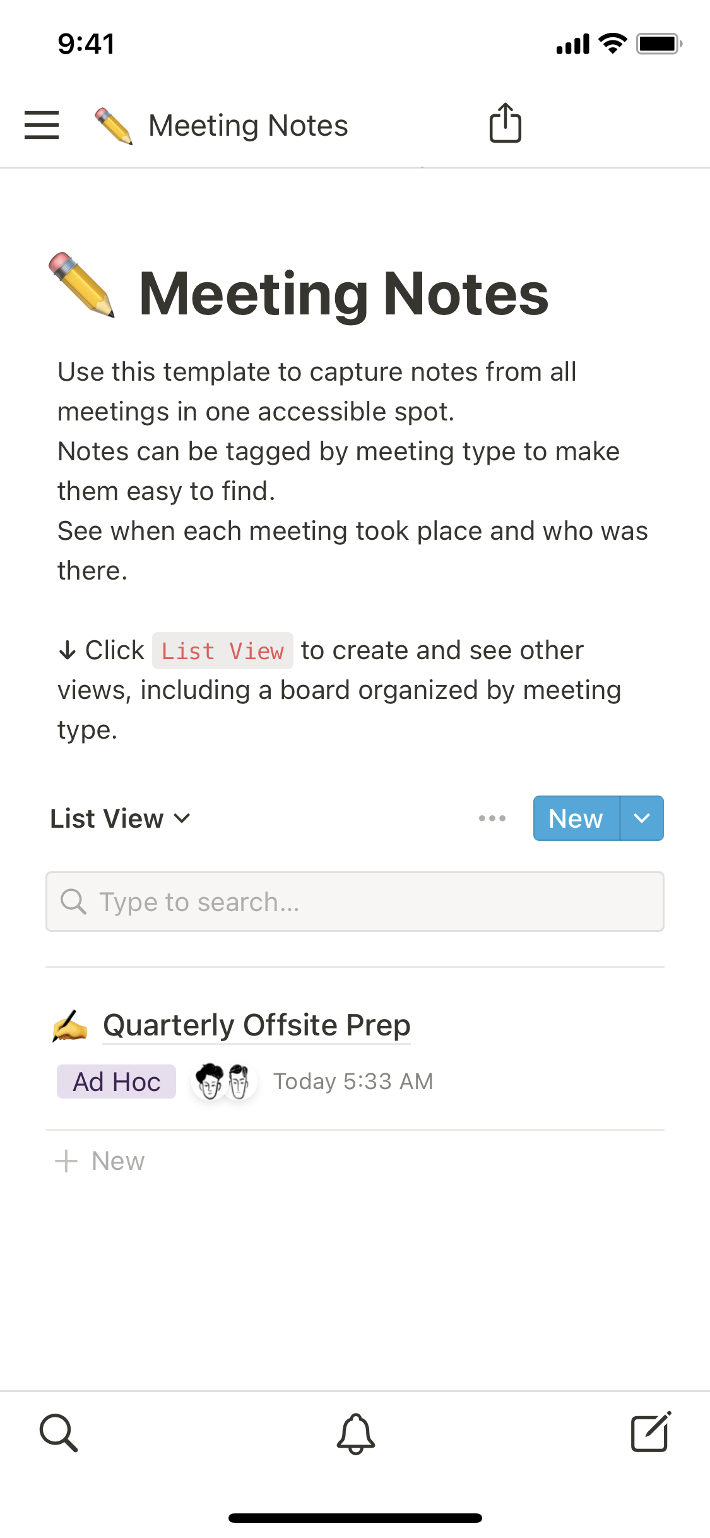Tap the compose new page icon
710x1538 pixels.
click(x=651, y=1432)
